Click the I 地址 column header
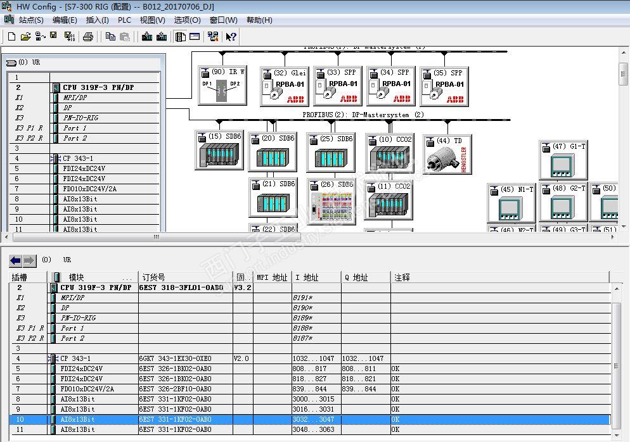Image resolution: width=630 pixels, height=442 pixels. (x=317, y=277)
